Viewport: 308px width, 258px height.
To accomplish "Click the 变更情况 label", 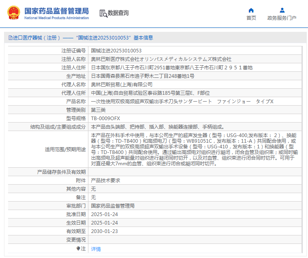I will [x=76, y=239].
